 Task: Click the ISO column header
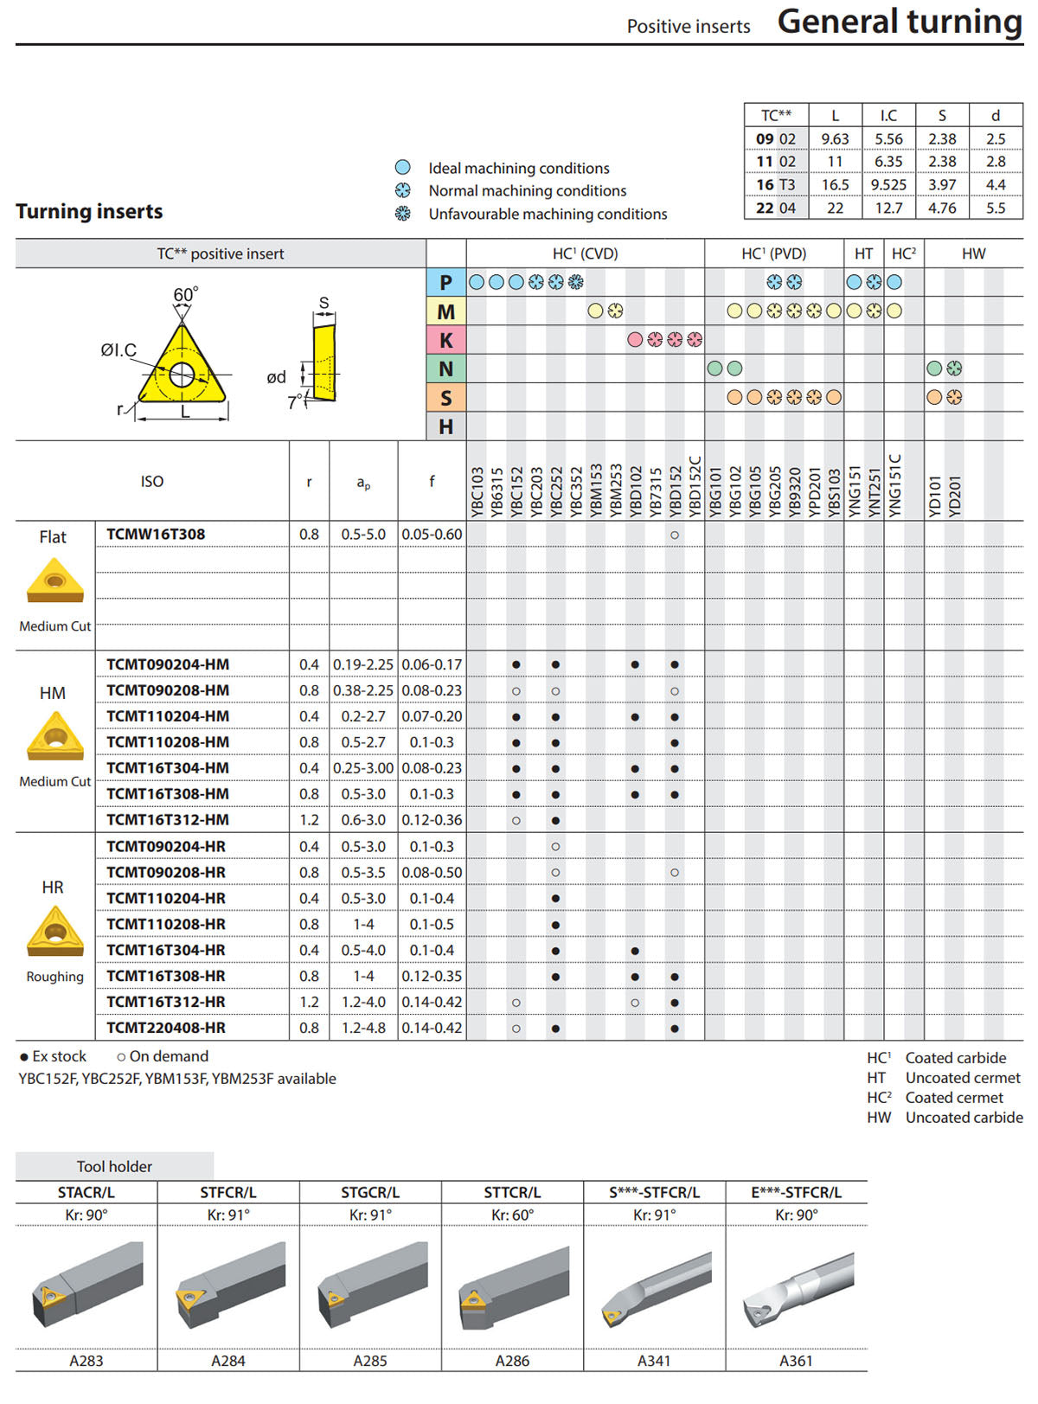(x=152, y=481)
